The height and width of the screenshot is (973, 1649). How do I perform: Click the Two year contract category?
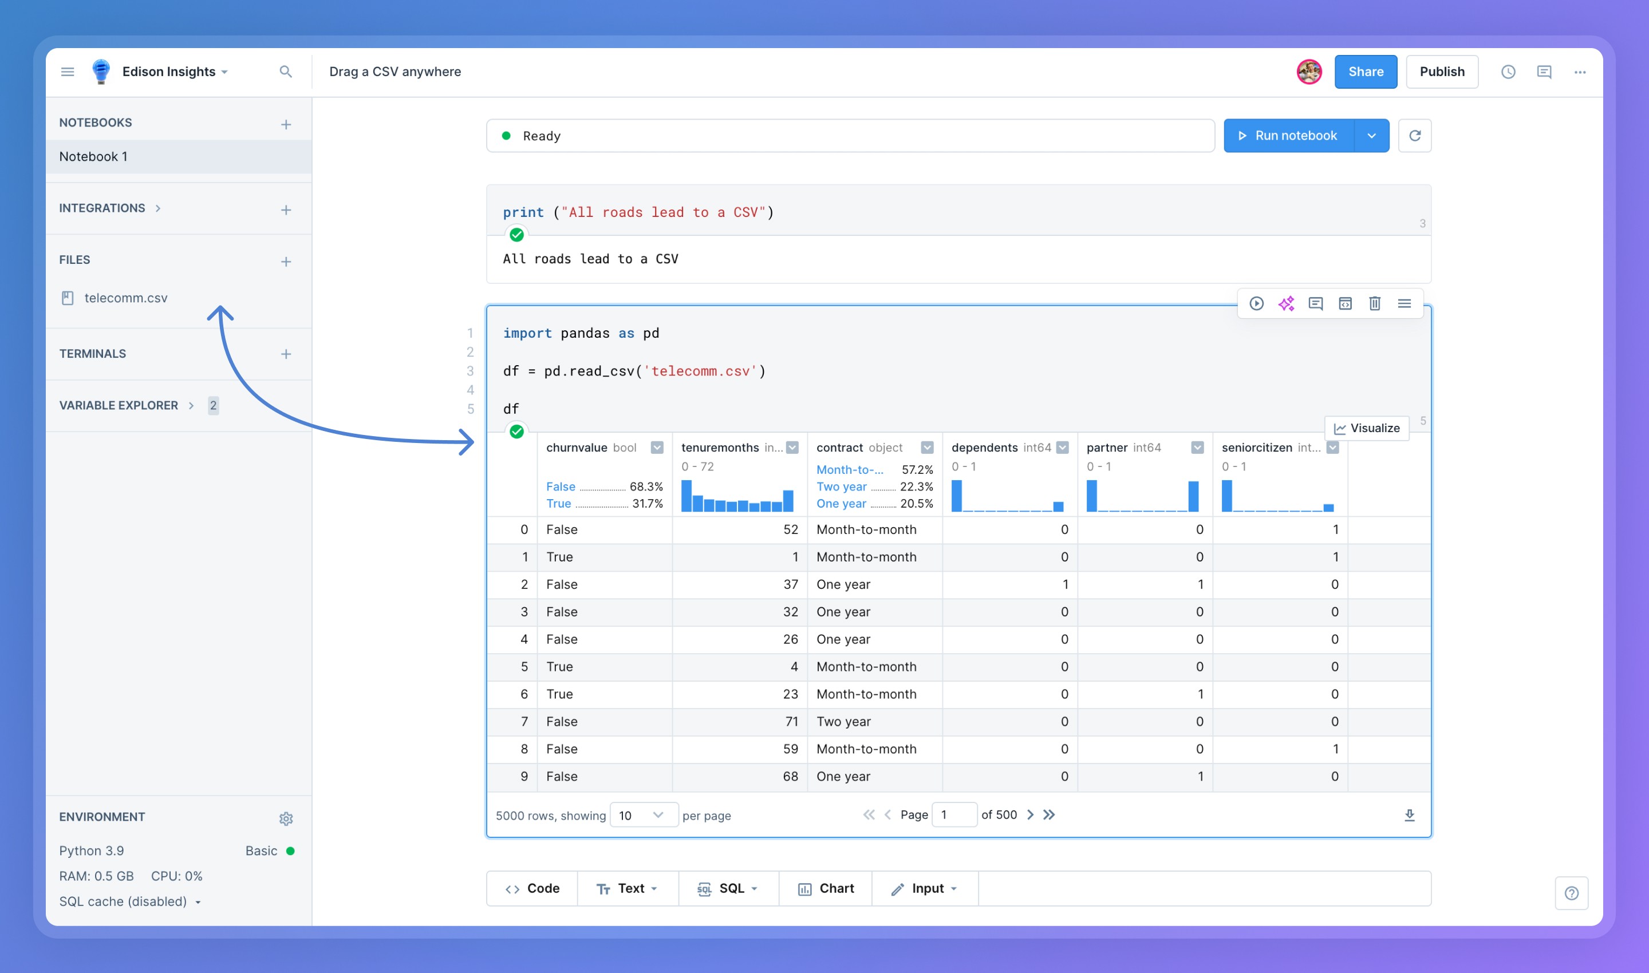(874, 486)
